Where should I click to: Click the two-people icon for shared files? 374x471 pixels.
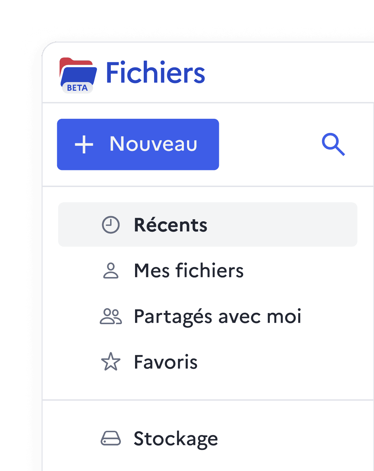[x=111, y=316]
